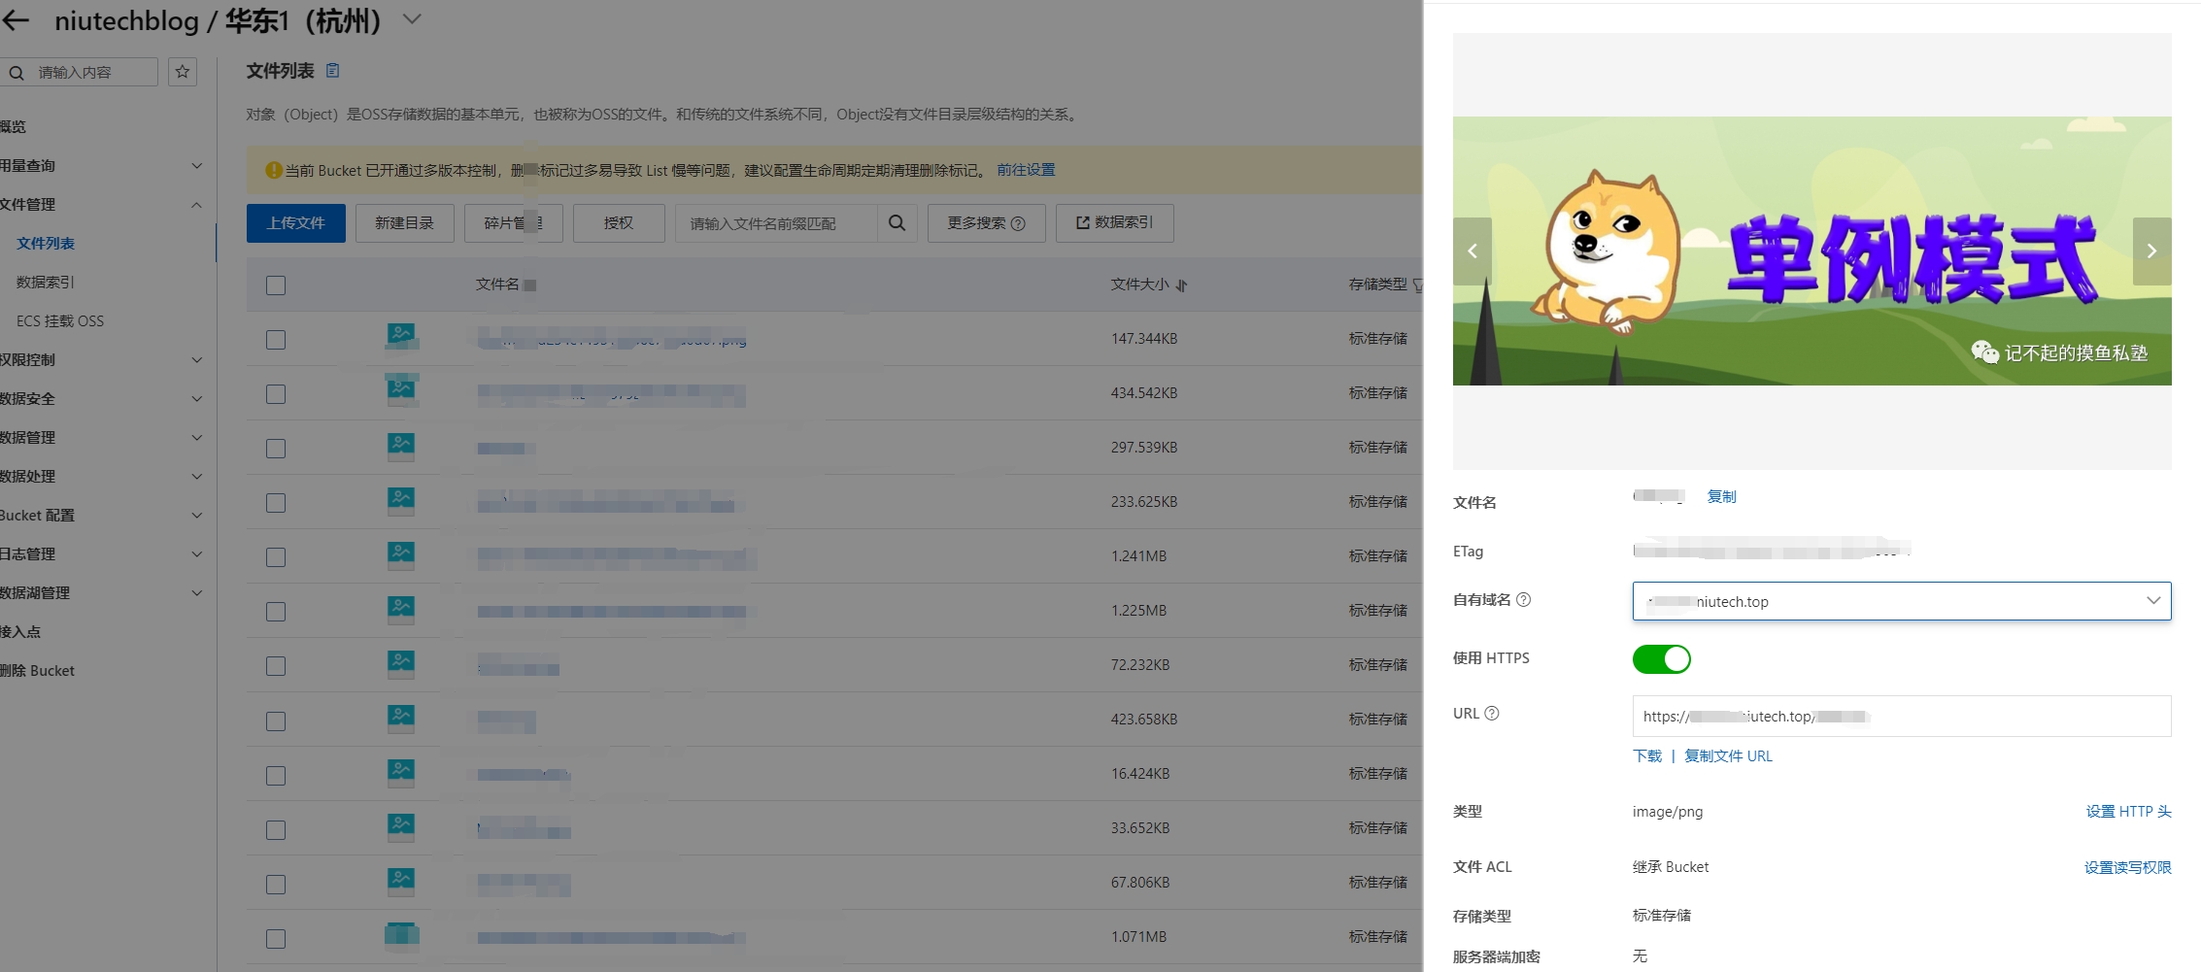Screen dimensions: 2201x972
Task: Focus the file name prefix search field
Action: coord(776,223)
